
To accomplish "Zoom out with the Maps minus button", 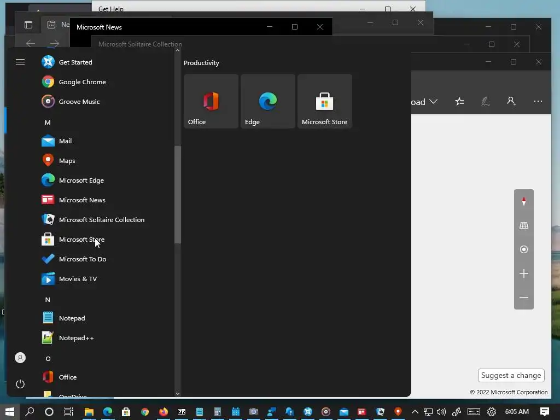I will point(523,297).
